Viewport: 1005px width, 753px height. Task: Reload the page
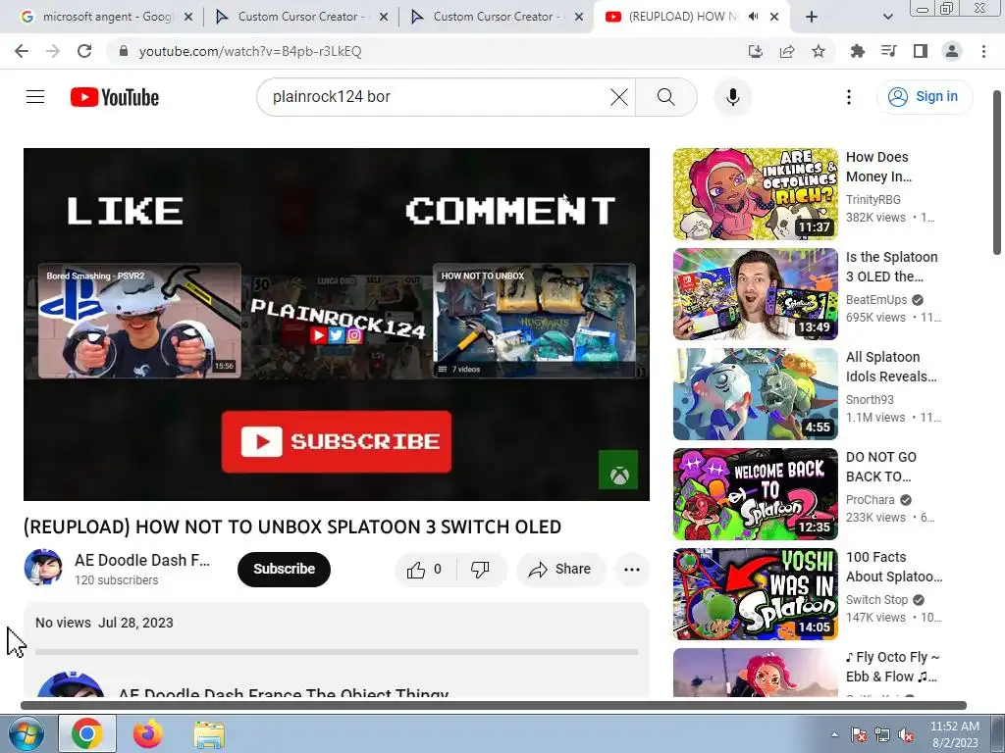click(x=84, y=51)
